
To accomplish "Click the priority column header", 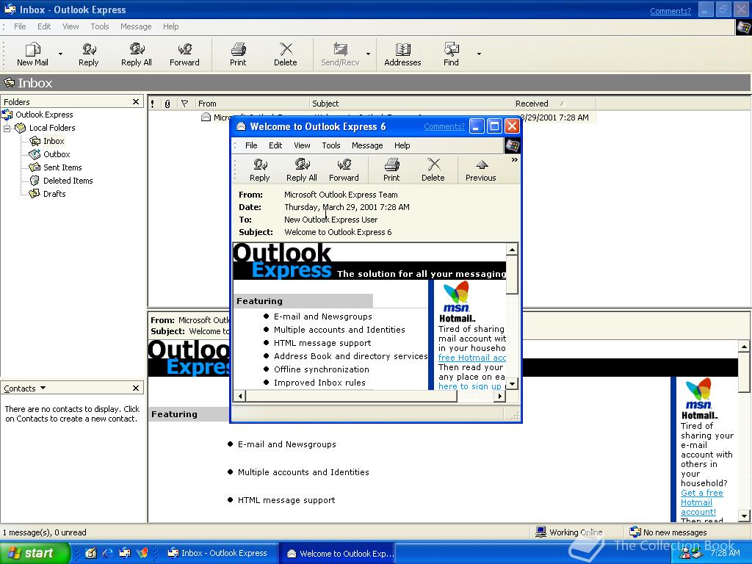I will [153, 104].
